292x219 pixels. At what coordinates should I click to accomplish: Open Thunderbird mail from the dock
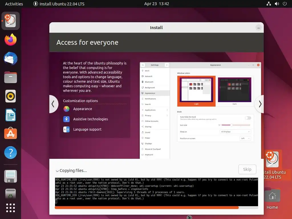click(x=11, y=59)
